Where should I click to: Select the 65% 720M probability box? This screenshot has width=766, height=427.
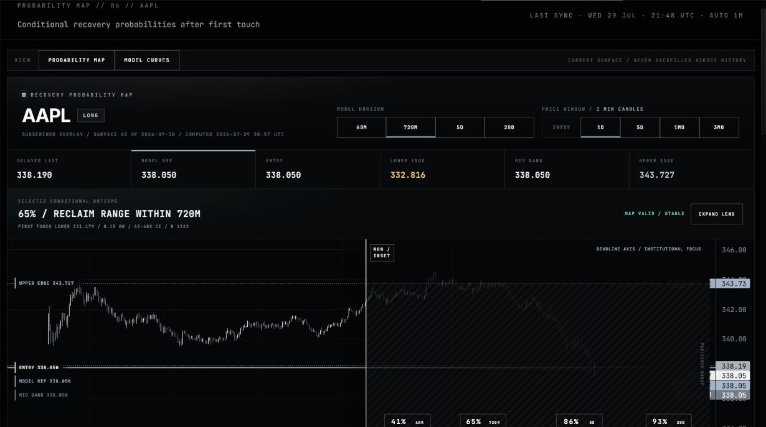483,421
